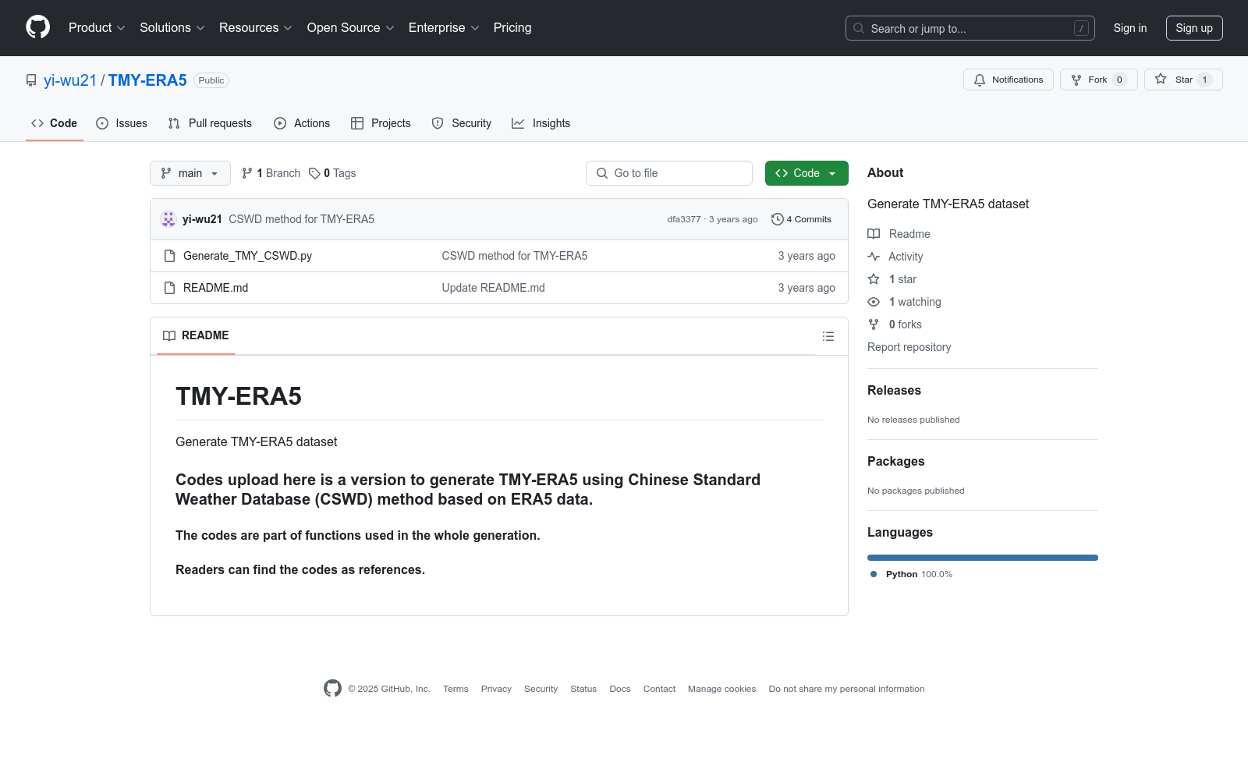
Task: Open the Insights tab
Action: (x=541, y=123)
